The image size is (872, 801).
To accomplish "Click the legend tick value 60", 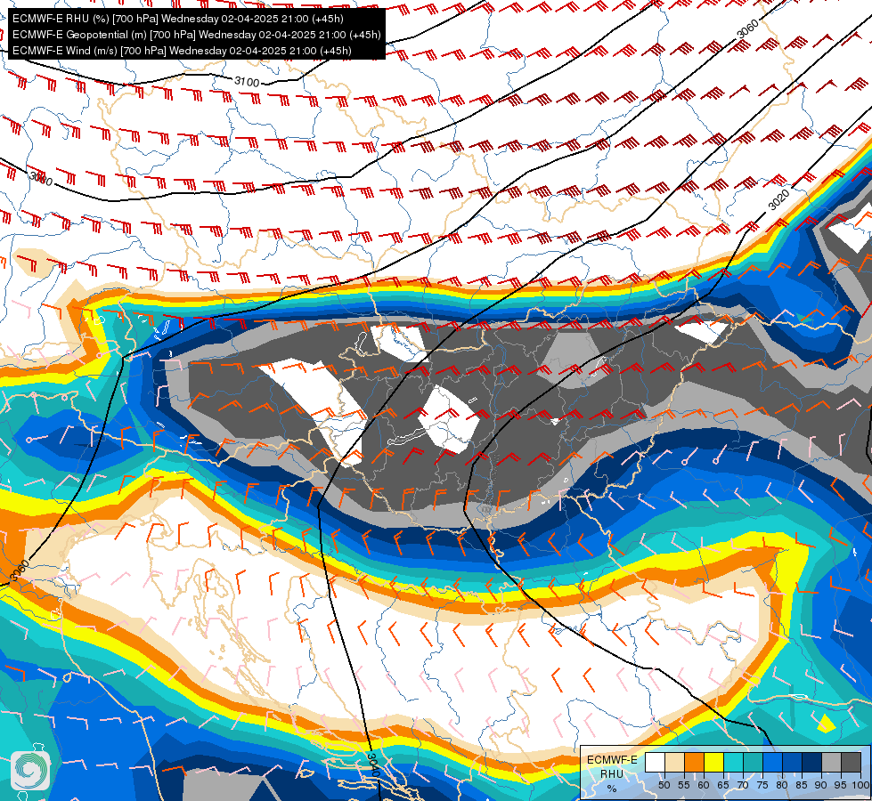I will (704, 785).
